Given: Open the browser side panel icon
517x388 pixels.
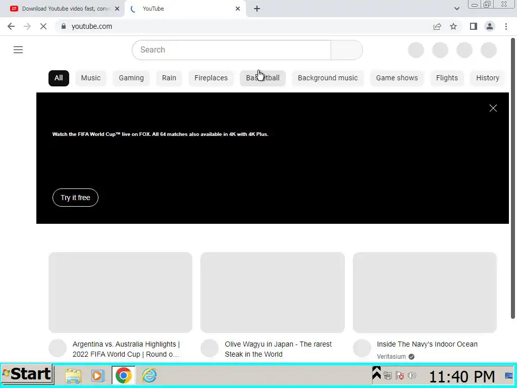Looking at the screenshot, I should point(474,26).
